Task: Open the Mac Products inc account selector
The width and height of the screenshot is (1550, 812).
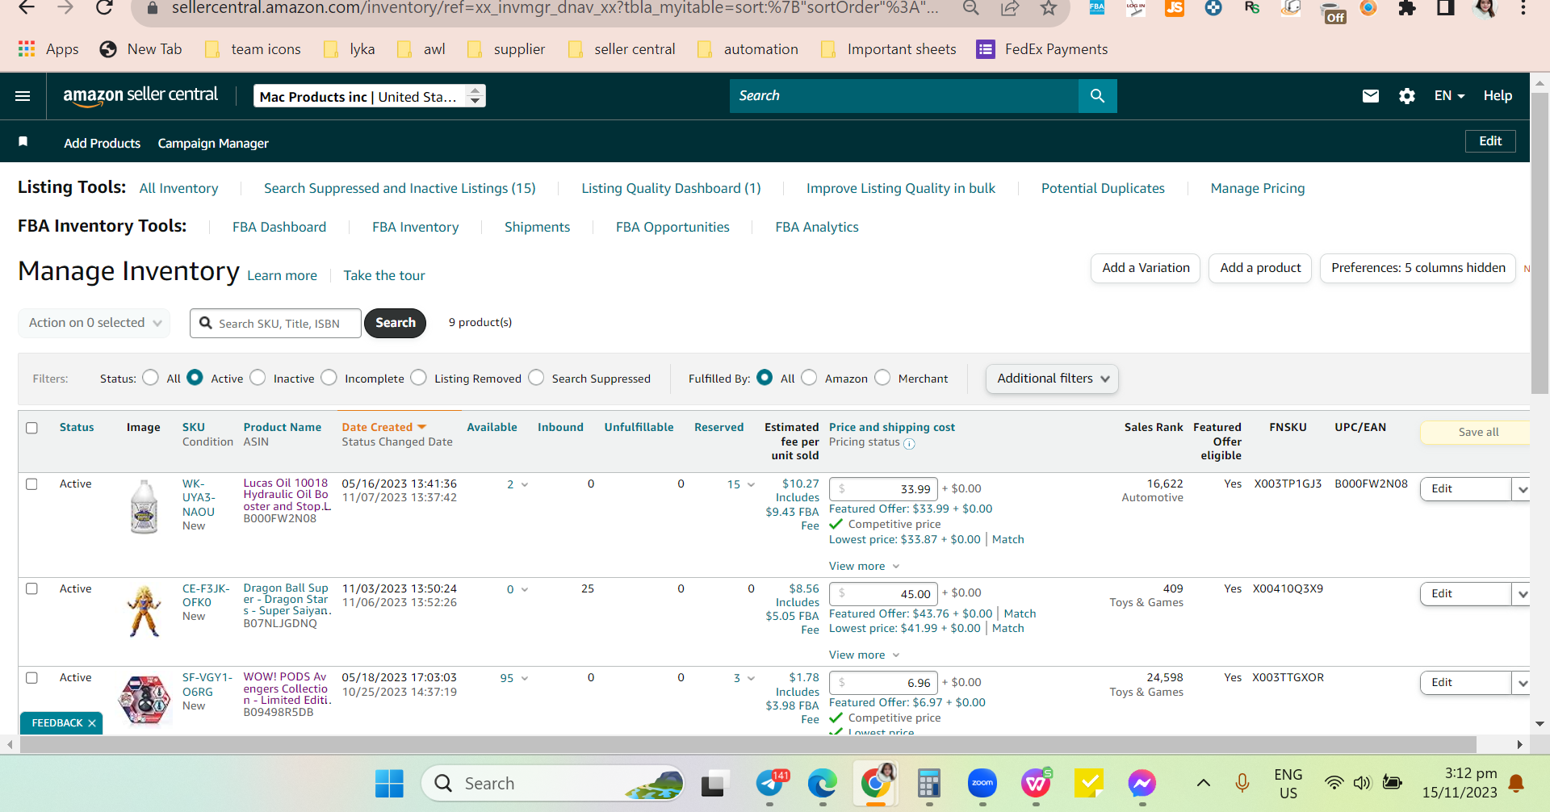Action: pos(369,97)
